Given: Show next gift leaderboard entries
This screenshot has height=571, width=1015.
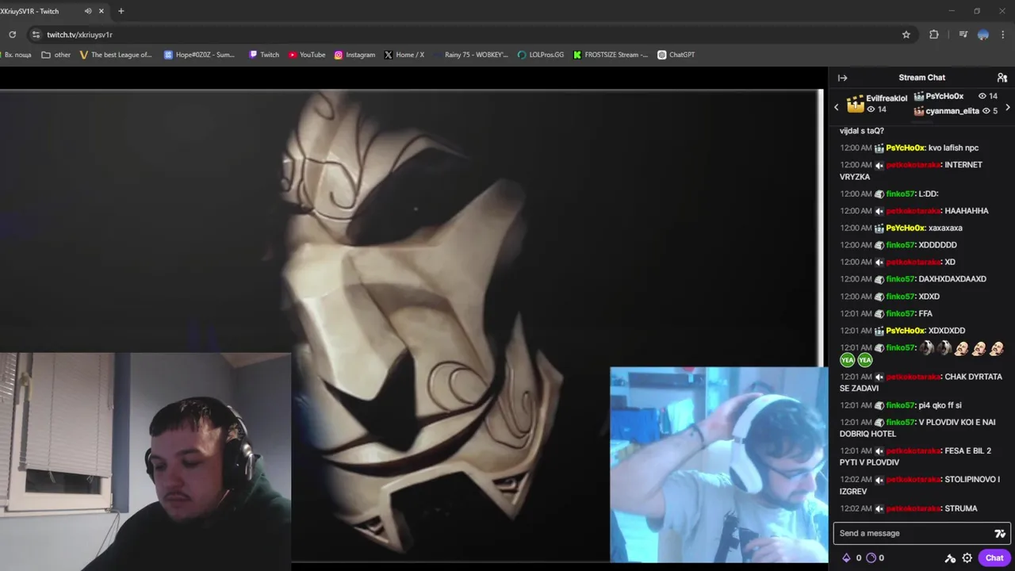Looking at the screenshot, I should (x=1008, y=107).
